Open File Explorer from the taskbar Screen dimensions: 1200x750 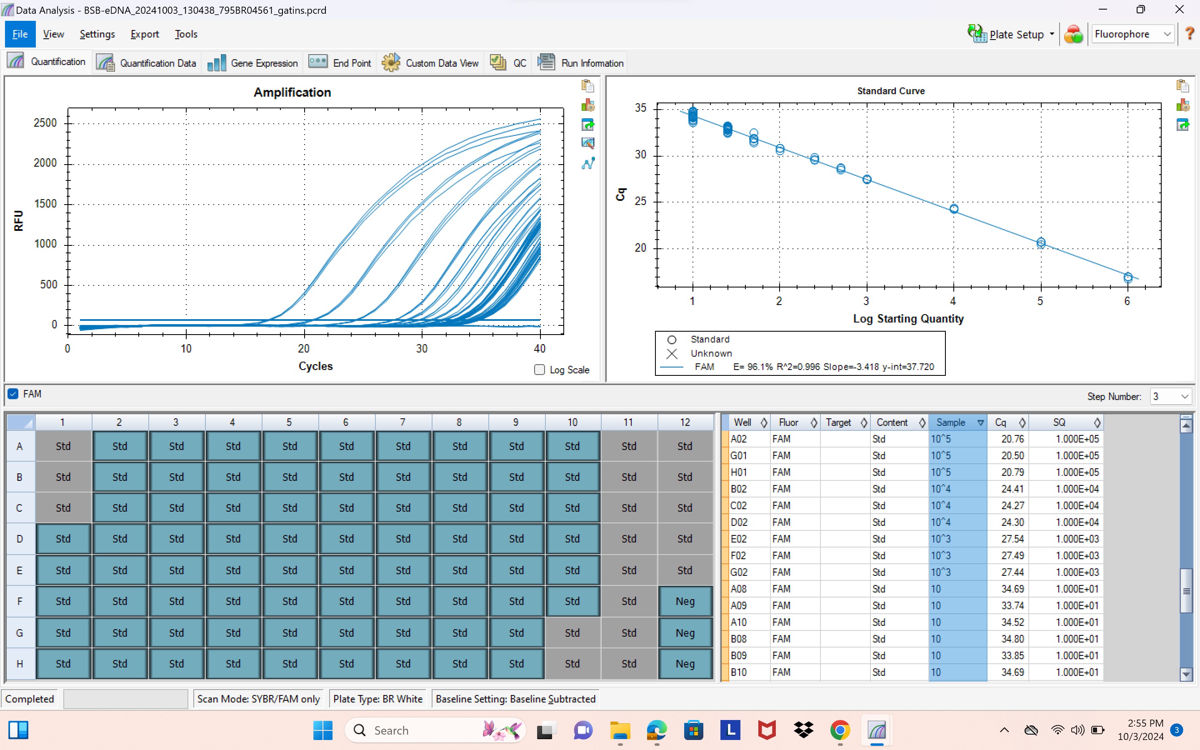[x=620, y=730]
